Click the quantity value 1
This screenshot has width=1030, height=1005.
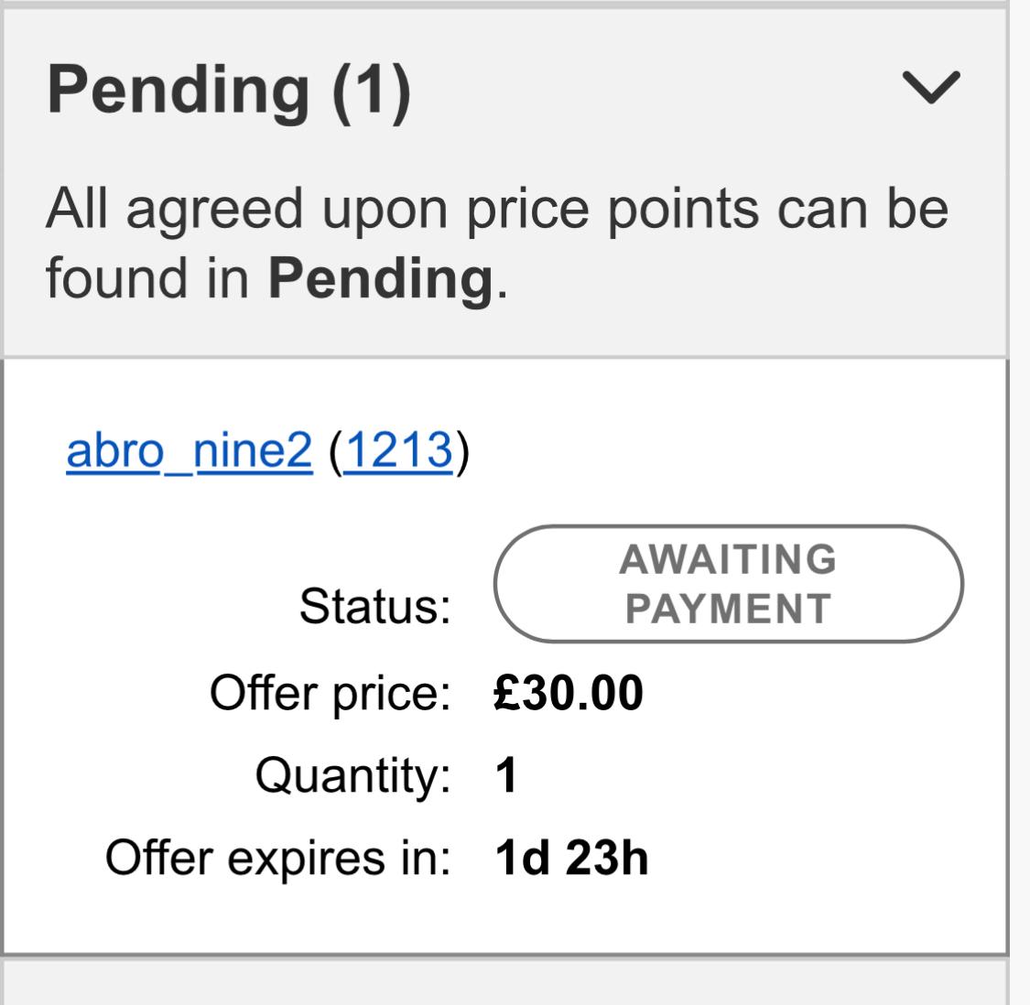pos(506,774)
